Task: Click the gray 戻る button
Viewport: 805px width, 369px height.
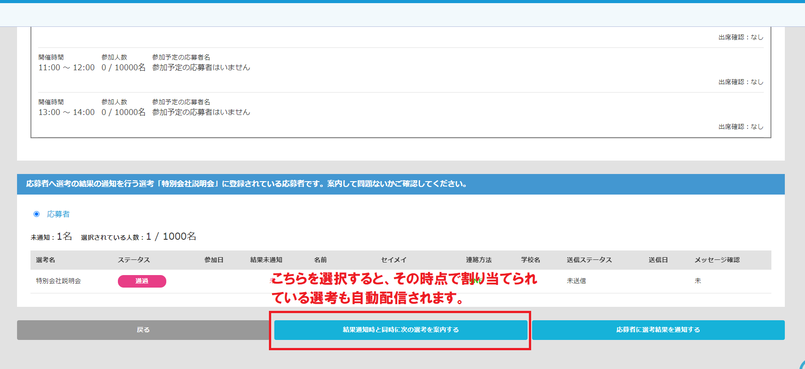Action: pos(143,330)
